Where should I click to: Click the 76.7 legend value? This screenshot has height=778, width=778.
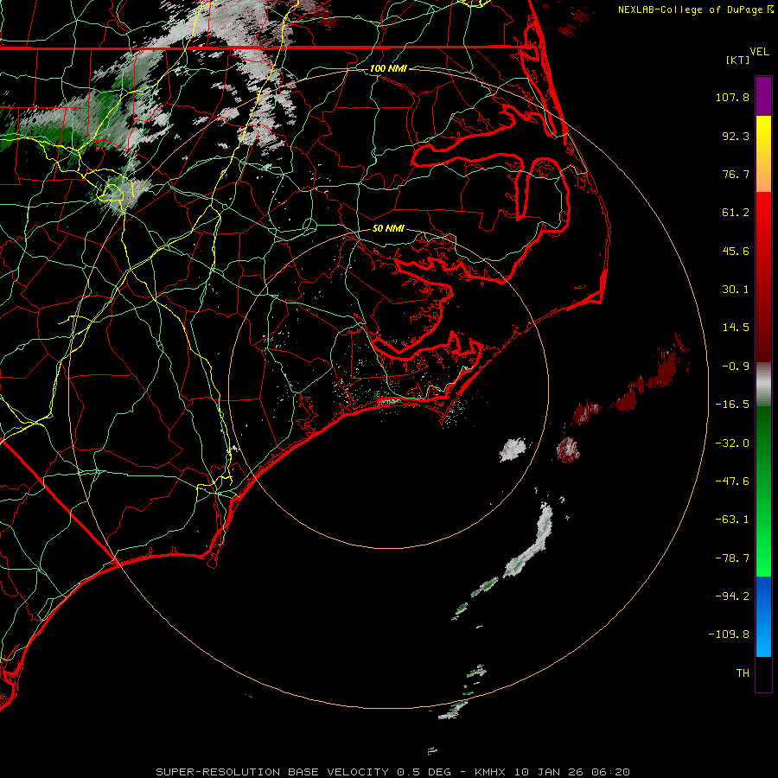[736, 174]
